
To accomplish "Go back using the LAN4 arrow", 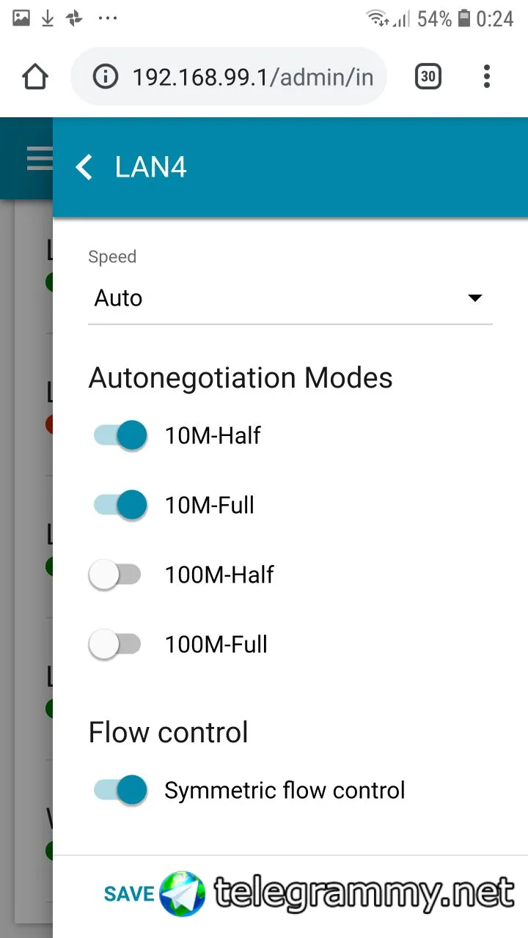I will 84,167.
